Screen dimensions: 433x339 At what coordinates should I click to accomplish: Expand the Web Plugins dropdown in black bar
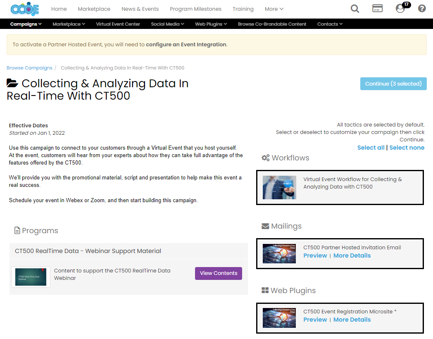(x=211, y=24)
